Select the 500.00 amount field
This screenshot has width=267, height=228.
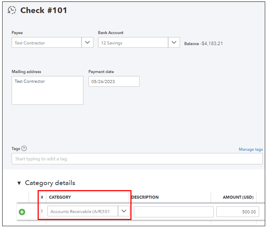coord(237,212)
